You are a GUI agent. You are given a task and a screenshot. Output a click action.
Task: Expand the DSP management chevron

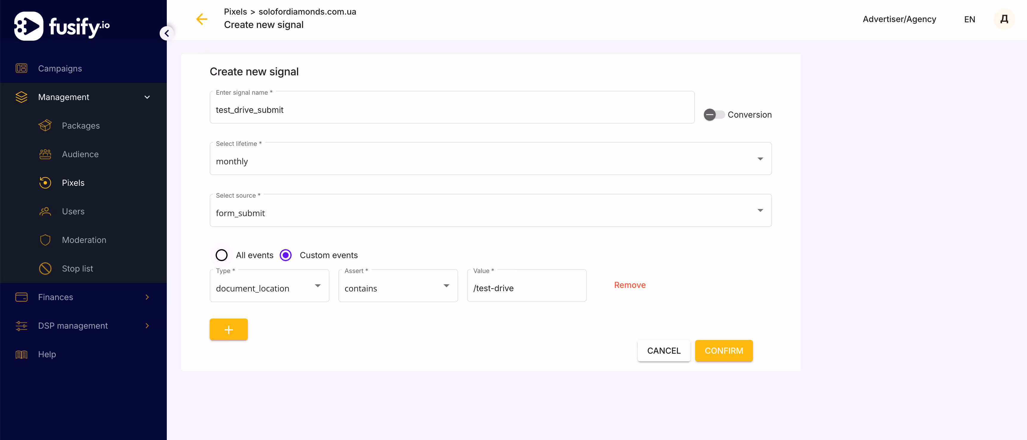coord(147,326)
